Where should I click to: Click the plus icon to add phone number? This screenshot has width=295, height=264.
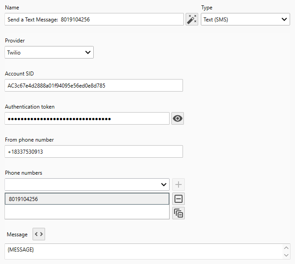179,184
